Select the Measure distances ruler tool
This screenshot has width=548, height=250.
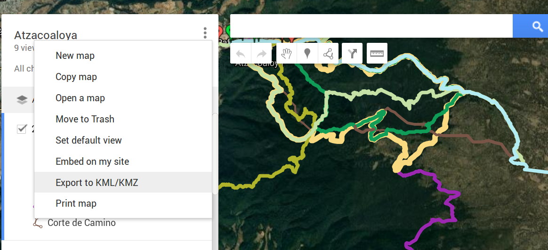click(377, 54)
